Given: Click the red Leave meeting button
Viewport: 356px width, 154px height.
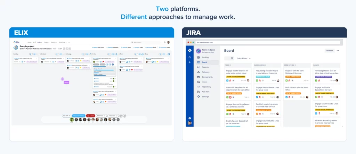Looking at the screenshot, I should 91,115.
